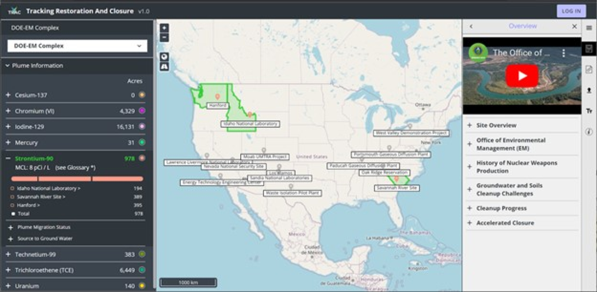Open the video options three-dot menu

[563, 53]
